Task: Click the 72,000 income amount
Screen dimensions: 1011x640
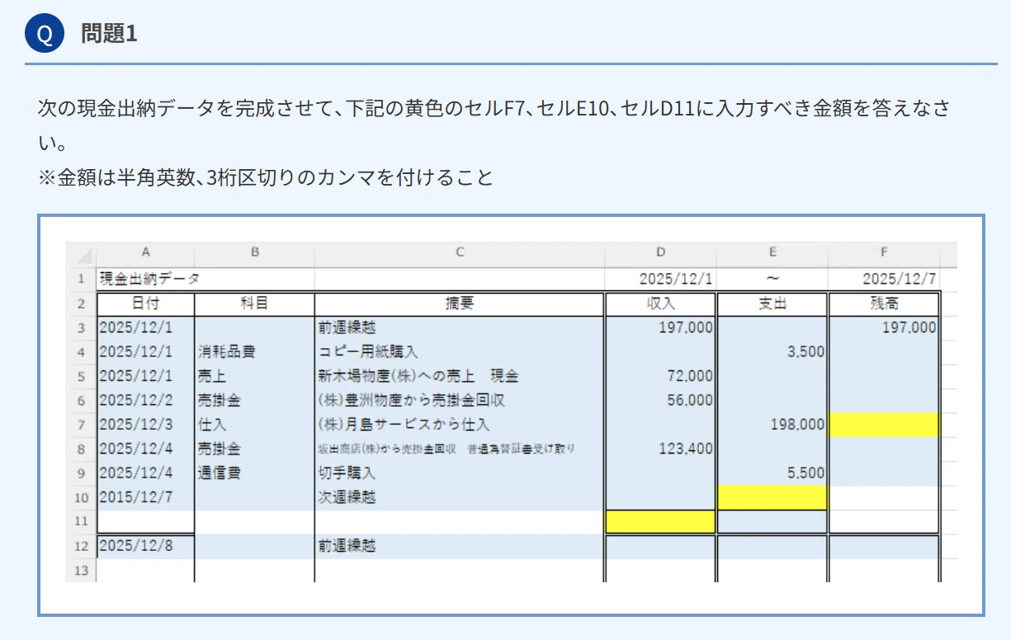Action: tap(690, 376)
